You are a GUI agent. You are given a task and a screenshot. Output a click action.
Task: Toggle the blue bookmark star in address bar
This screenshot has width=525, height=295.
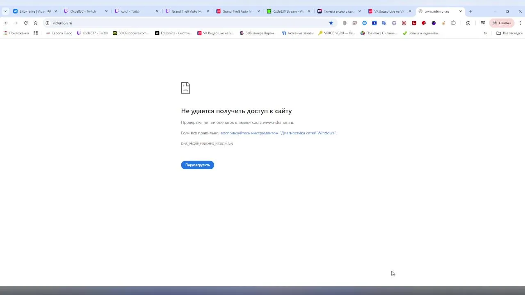pyautogui.click(x=331, y=23)
